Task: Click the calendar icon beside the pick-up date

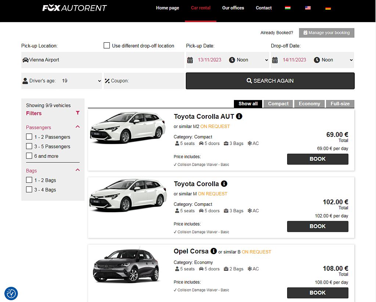Action: coord(190,59)
